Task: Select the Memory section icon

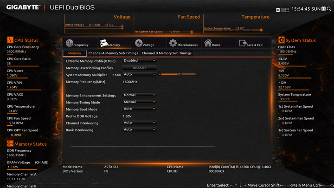Action: (104, 43)
